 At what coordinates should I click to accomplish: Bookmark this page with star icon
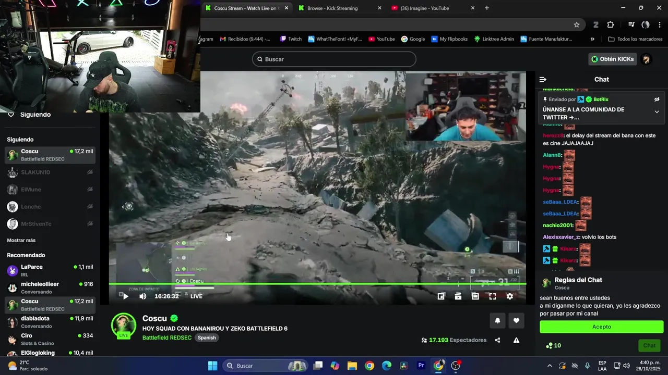(577, 24)
